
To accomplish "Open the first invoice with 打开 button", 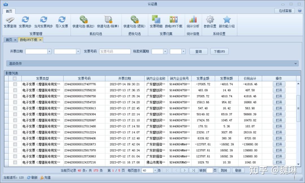I will tap(279, 84).
